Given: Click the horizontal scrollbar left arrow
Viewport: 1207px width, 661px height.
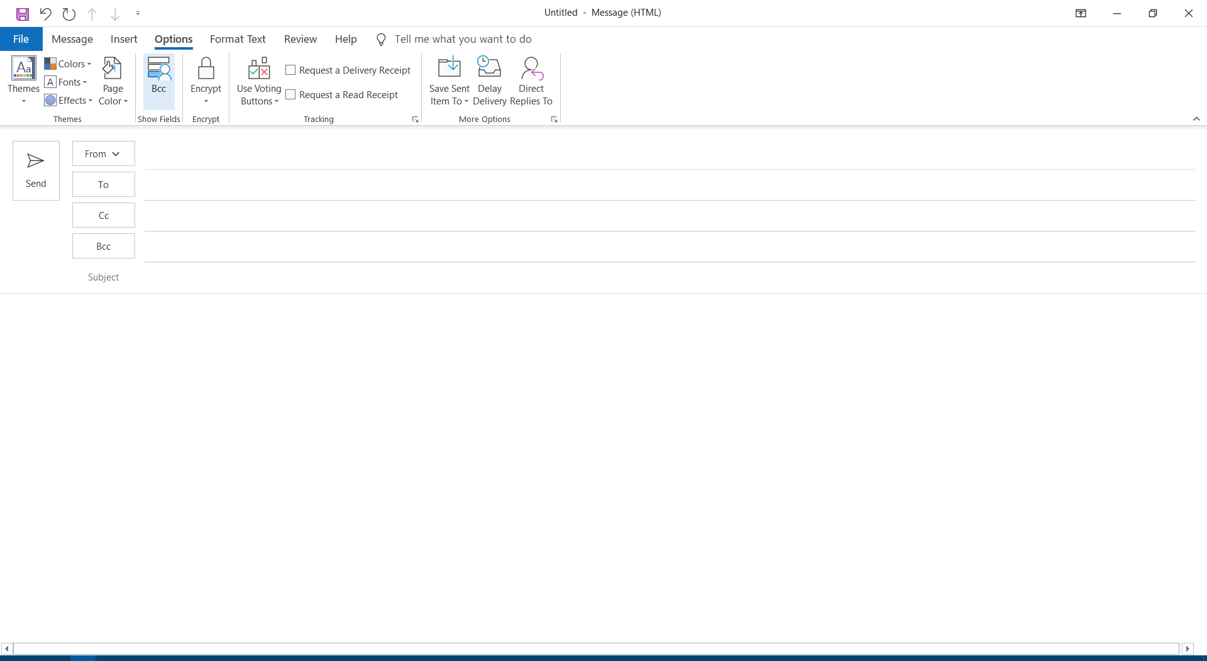Looking at the screenshot, I should (7, 648).
